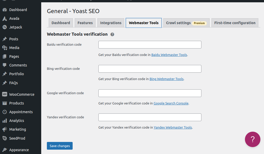Open the Media menu in the sidebar

click(x=14, y=48)
